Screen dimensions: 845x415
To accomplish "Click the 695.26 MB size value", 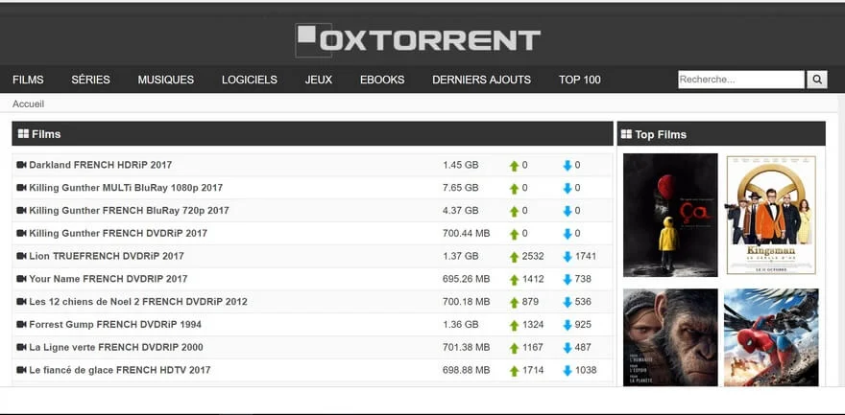I will coord(466,279).
